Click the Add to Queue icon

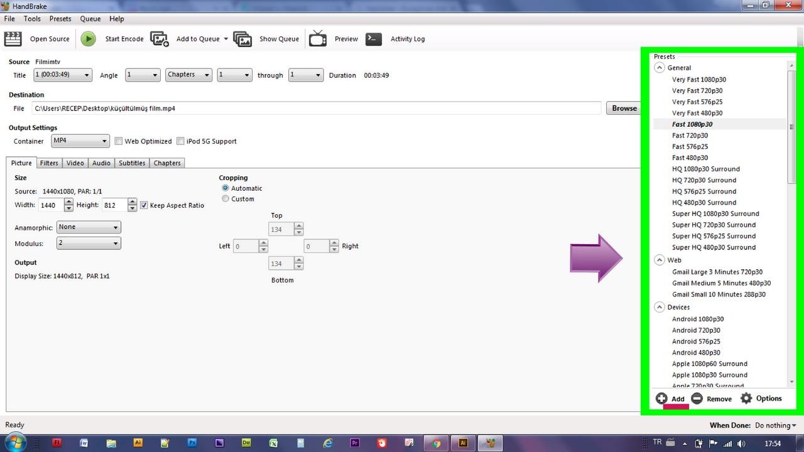click(160, 39)
